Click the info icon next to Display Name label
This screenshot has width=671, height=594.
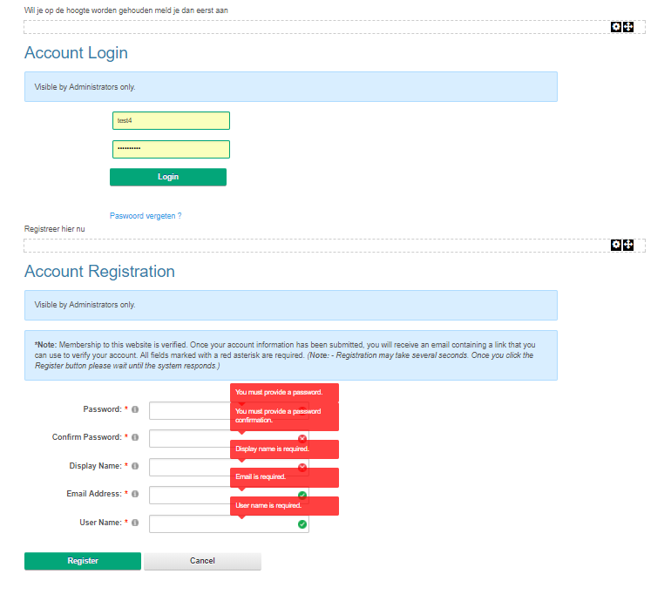pos(135,466)
